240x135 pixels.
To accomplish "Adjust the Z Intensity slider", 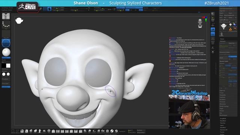I will click(x=79, y=10).
